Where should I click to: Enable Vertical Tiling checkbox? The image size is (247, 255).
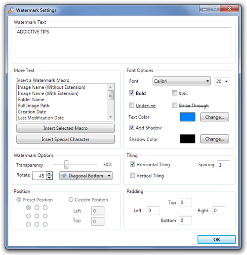(132, 175)
